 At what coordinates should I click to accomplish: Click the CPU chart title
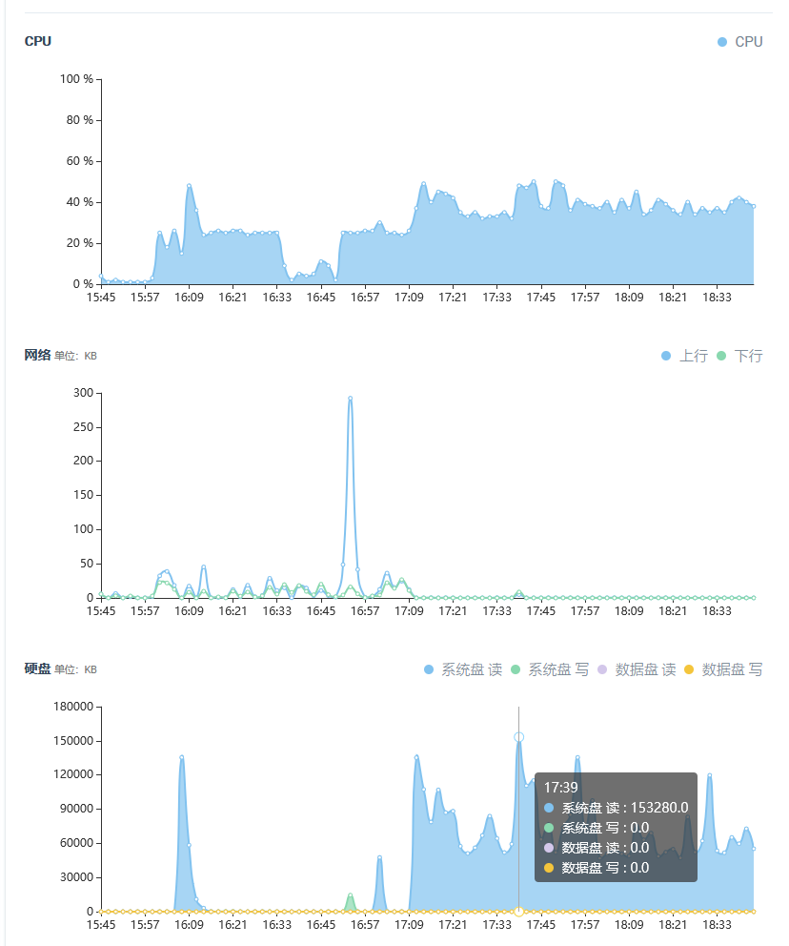tap(38, 41)
